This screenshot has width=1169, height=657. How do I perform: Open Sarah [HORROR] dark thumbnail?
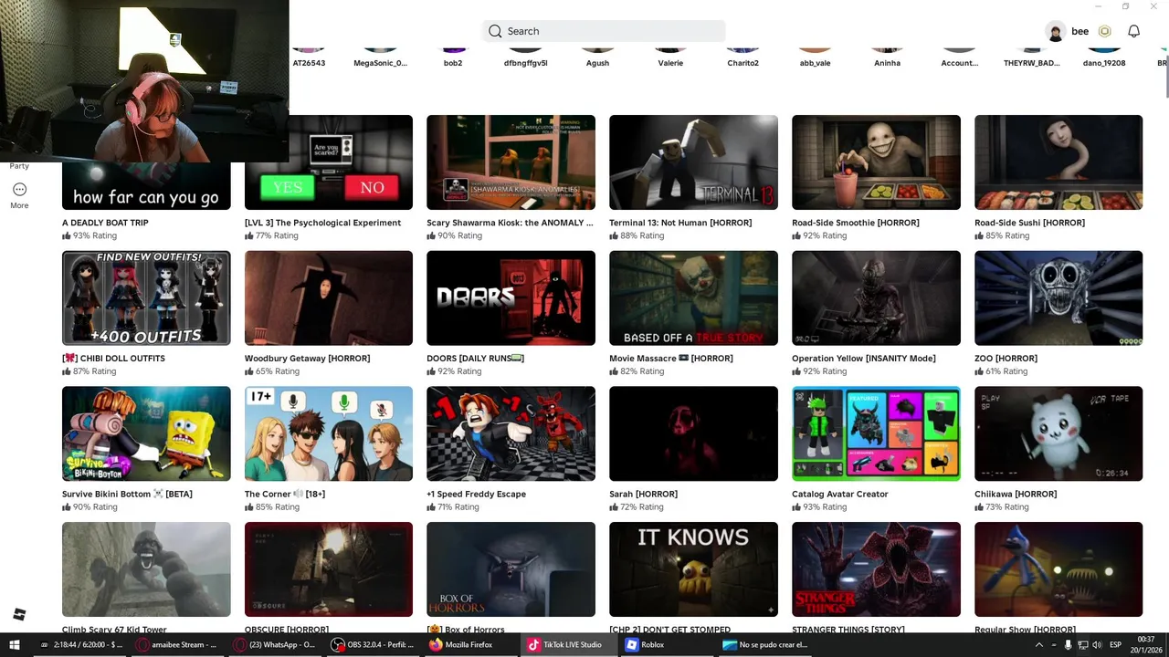[693, 433]
